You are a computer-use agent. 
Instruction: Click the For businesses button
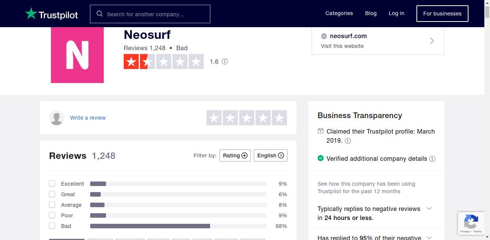tap(442, 14)
